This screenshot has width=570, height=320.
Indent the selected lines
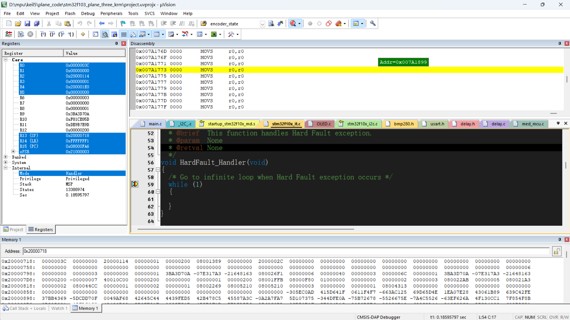[x=163, y=23]
